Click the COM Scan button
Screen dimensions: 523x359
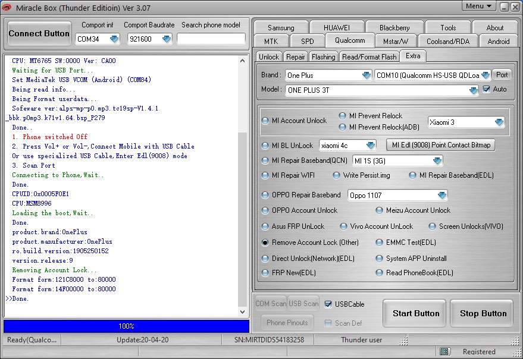(271, 304)
